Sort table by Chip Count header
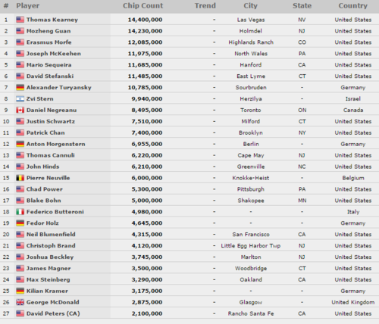 [143, 6]
